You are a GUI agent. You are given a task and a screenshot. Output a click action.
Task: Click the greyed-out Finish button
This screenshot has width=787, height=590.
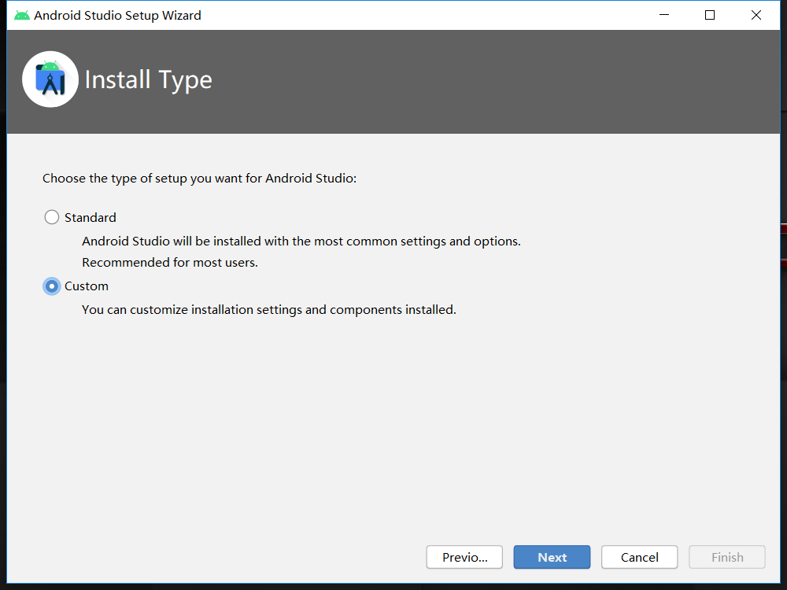point(726,557)
